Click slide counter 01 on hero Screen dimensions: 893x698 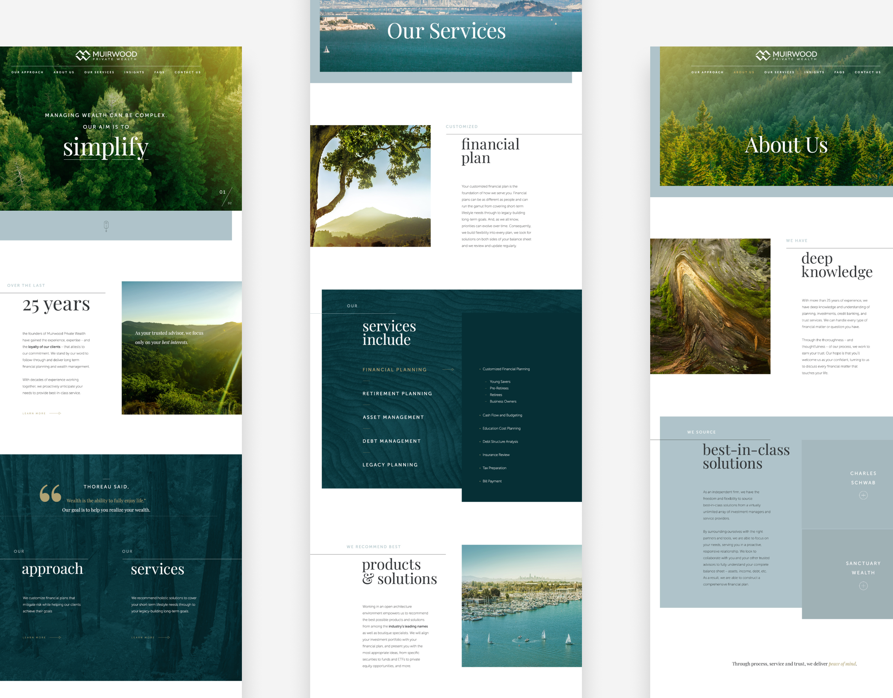coord(223,192)
